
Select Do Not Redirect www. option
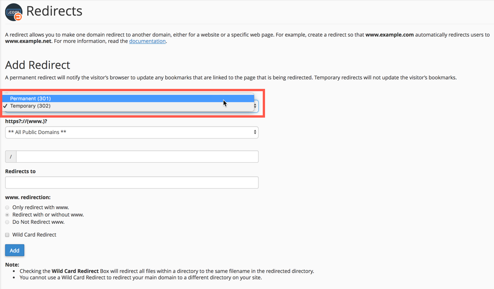coord(7,222)
